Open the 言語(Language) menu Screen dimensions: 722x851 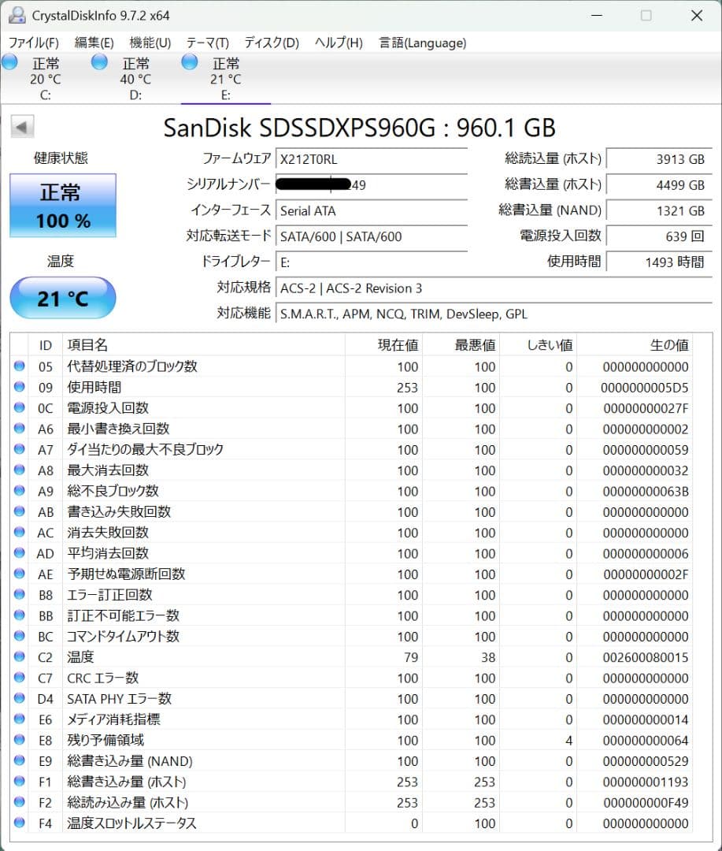click(422, 43)
